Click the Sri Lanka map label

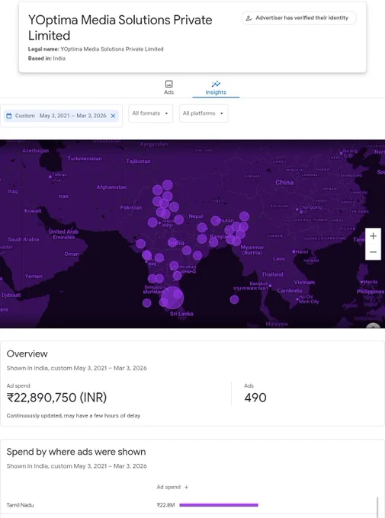pyautogui.click(x=181, y=314)
